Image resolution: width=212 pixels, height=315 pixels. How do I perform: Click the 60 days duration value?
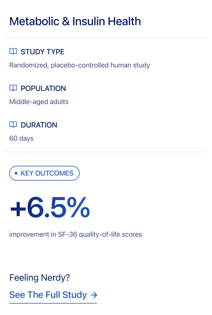(21, 138)
